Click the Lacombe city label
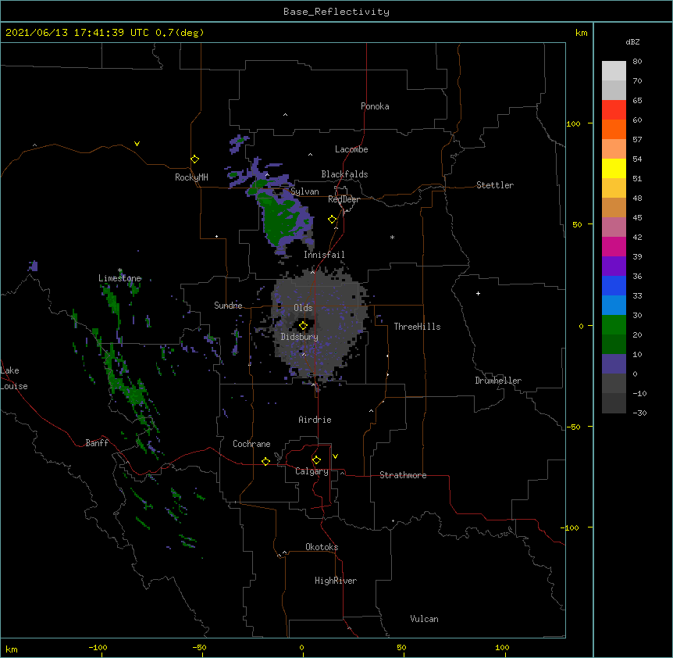Image resolution: width=673 pixels, height=658 pixels. [x=351, y=149]
